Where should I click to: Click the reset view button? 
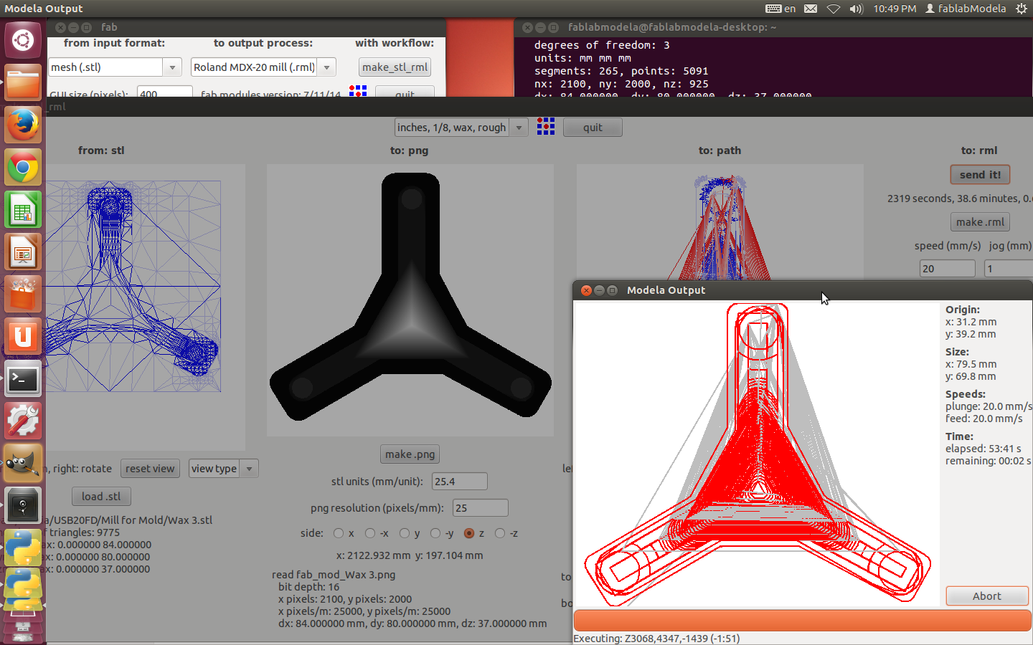pyautogui.click(x=150, y=469)
